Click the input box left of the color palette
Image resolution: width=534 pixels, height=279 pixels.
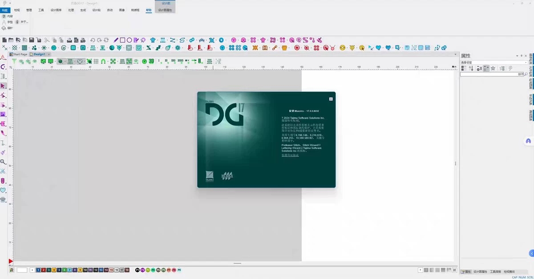tap(22, 270)
